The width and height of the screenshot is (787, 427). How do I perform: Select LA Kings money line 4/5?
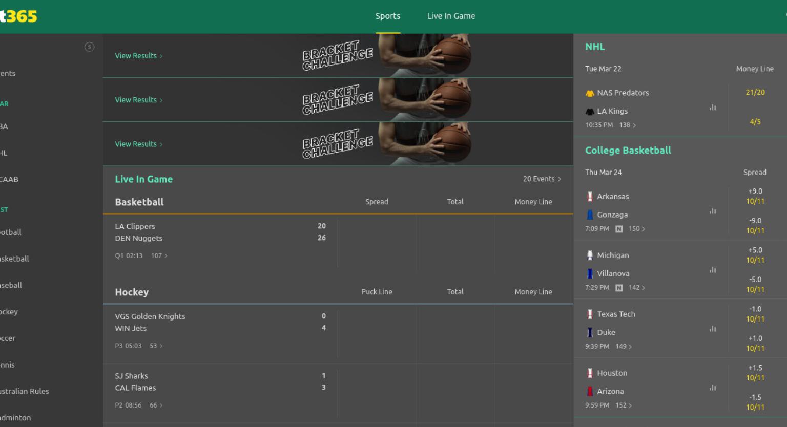click(755, 122)
